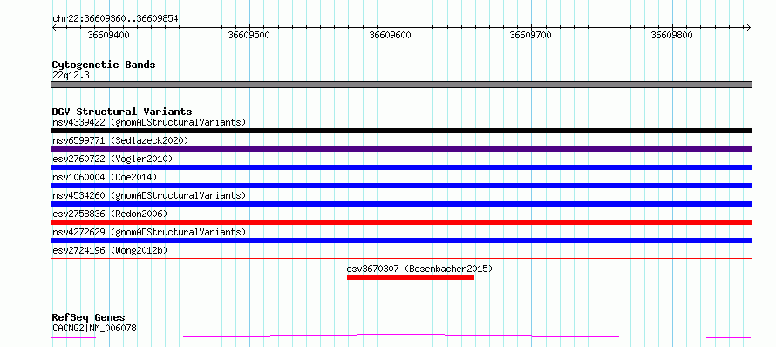The image size is (776, 347).
Task: Select the purple nsv6599771 variant bar
Action: click(x=401, y=149)
